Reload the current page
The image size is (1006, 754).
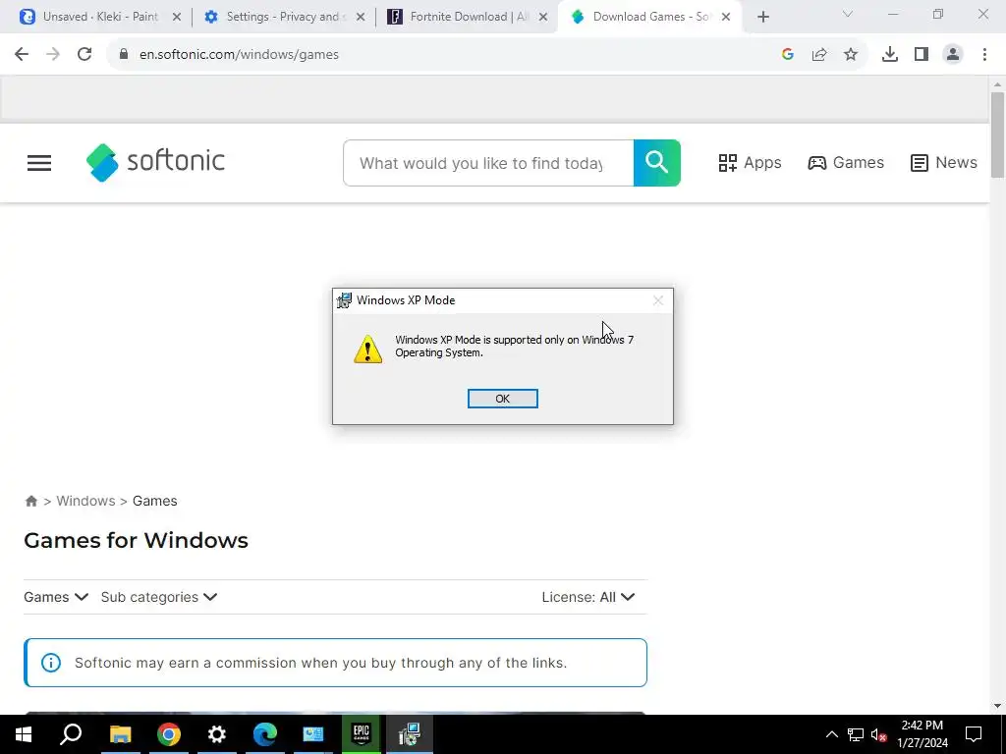[84, 55]
